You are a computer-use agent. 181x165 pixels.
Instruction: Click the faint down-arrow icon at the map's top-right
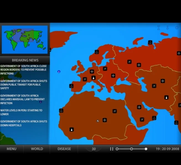(167, 28)
